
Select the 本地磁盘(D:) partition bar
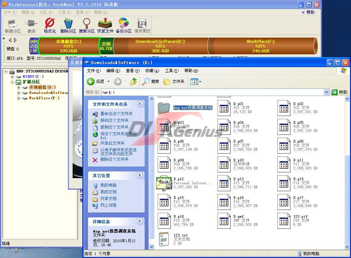pyautogui.click(x=69, y=46)
